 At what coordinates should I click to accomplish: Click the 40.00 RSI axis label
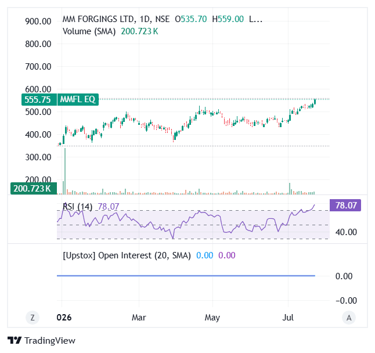point(346,232)
